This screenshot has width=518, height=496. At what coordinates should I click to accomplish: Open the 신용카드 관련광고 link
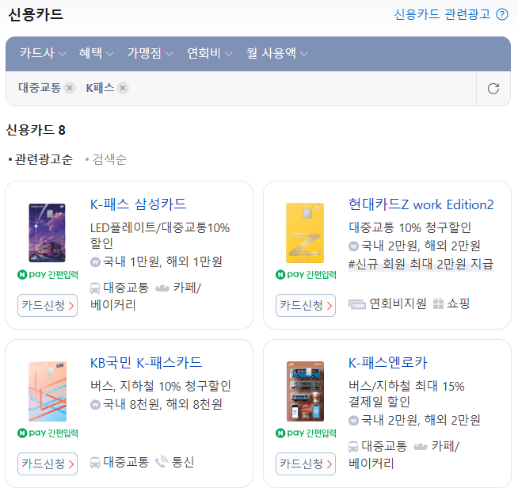(x=442, y=14)
